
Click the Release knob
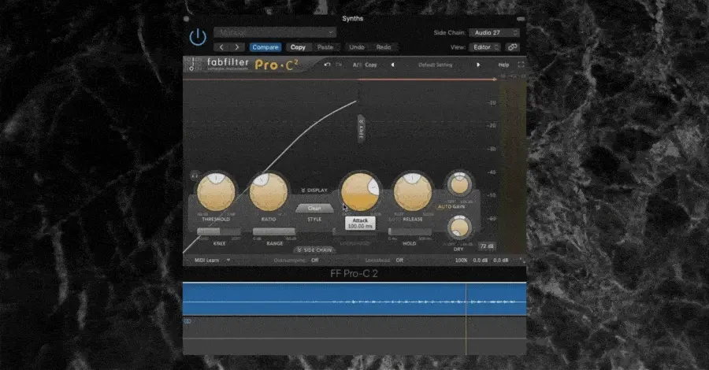[412, 192]
